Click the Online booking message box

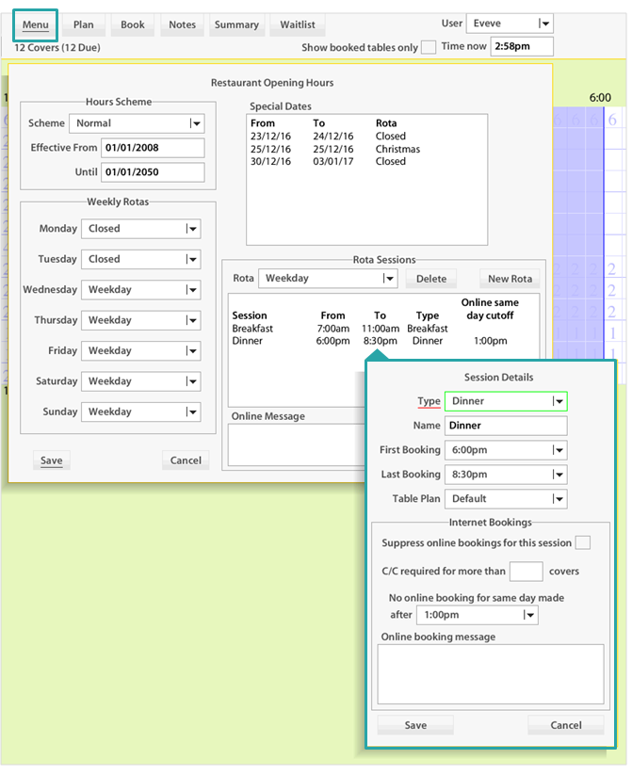pyautogui.click(x=491, y=674)
